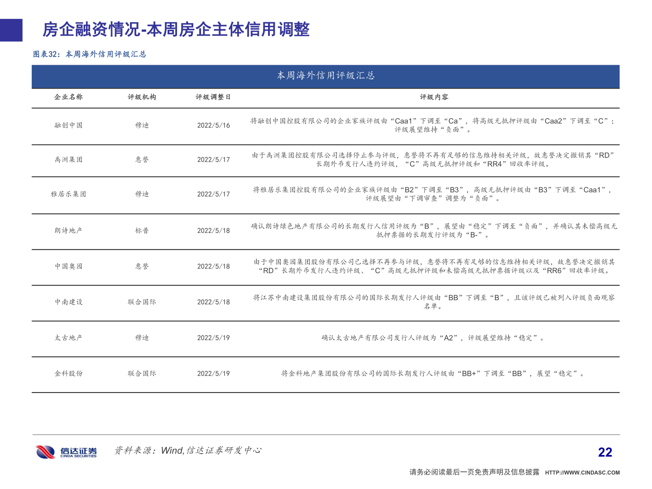Image resolution: width=652 pixels, height=489 pixels.
Task: Select 穆迪 agency in 太古地产 row
Action: [142, 338]
